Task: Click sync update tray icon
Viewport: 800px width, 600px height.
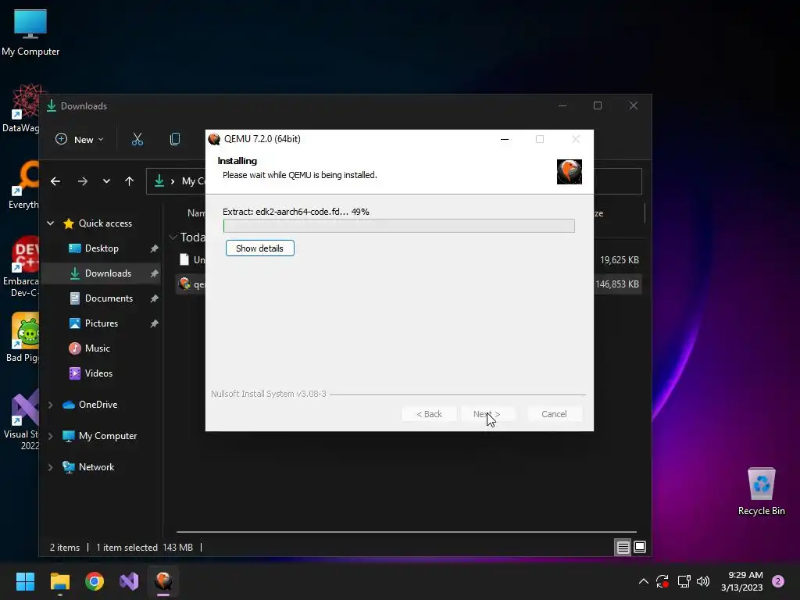Action: [x=662, y=581]
